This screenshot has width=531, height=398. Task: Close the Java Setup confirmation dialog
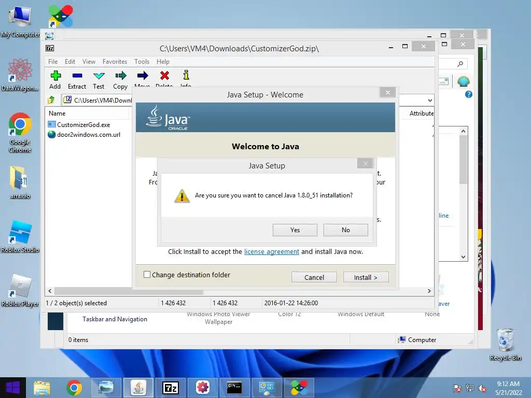click(x=366, y=163)
